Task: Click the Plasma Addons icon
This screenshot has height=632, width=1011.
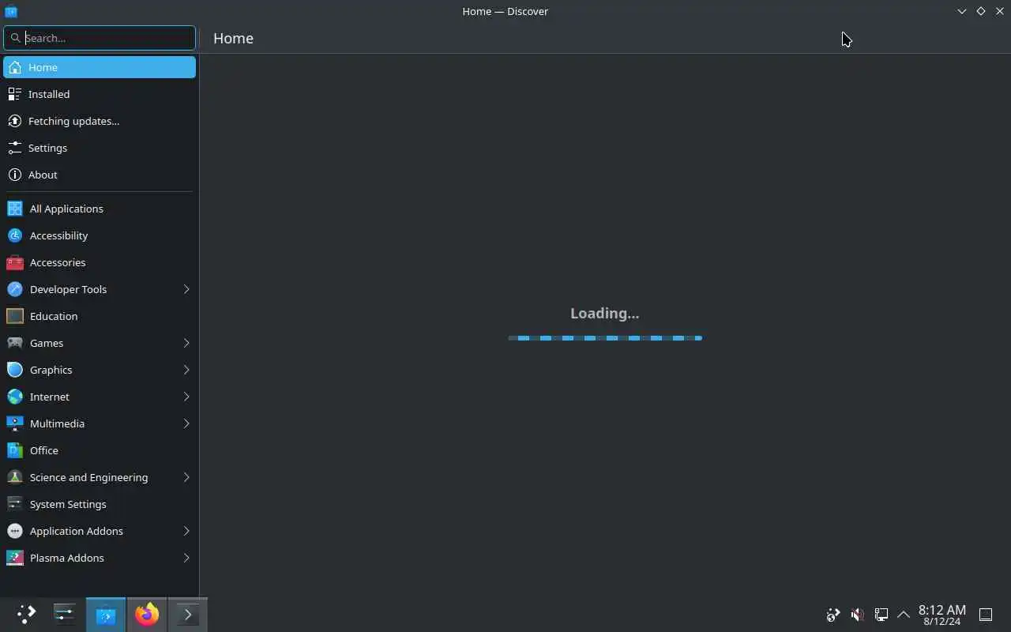Action: 15,558
